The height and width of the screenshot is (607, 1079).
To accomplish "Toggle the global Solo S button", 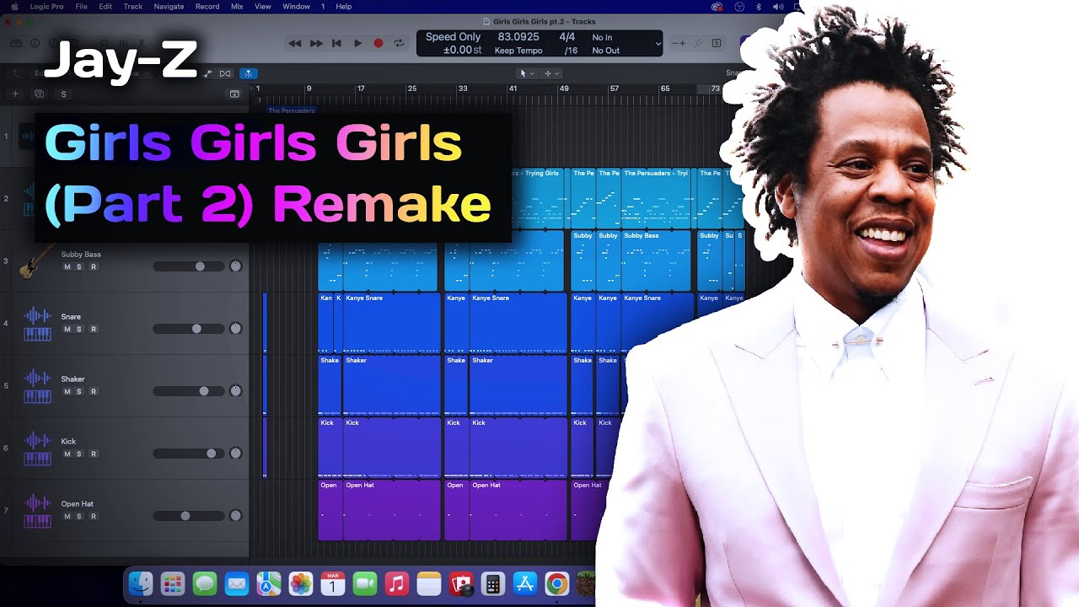I will [x=63, y=94].
